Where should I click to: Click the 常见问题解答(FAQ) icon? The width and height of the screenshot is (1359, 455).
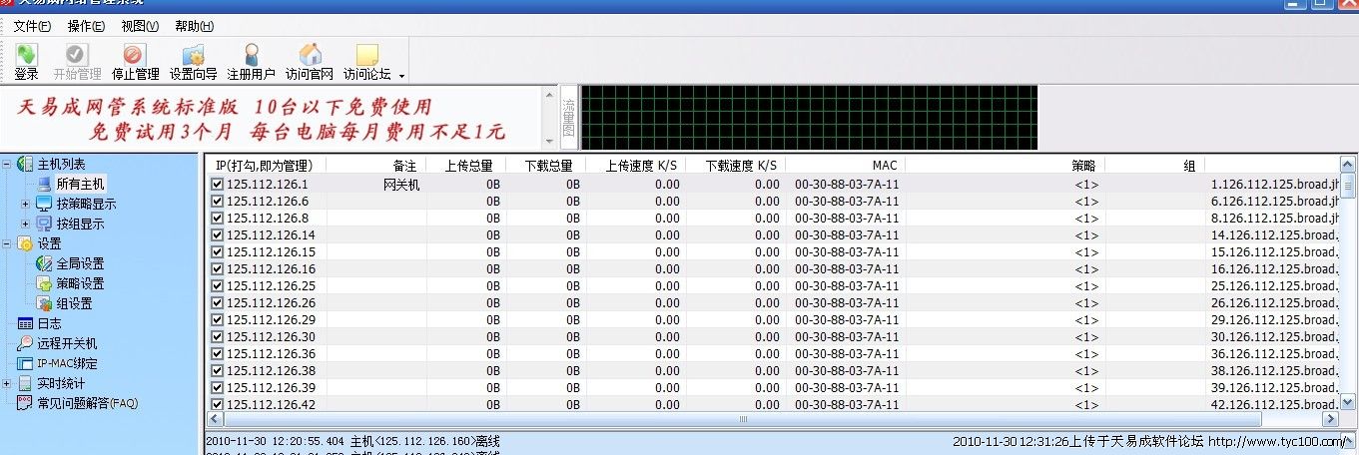[x=26, y=403]
